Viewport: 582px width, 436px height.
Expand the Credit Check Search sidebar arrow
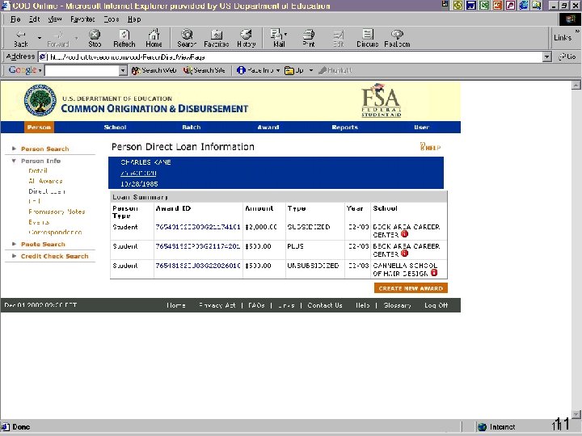[x=14, y=255]
